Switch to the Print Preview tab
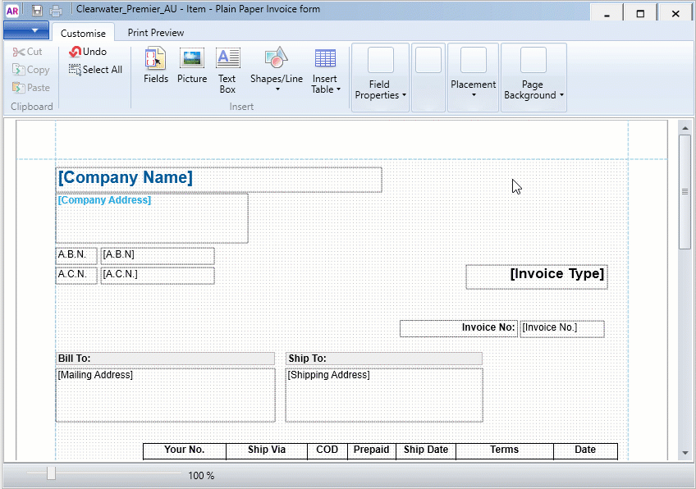 pyautogui.click(x=156, y=33)
